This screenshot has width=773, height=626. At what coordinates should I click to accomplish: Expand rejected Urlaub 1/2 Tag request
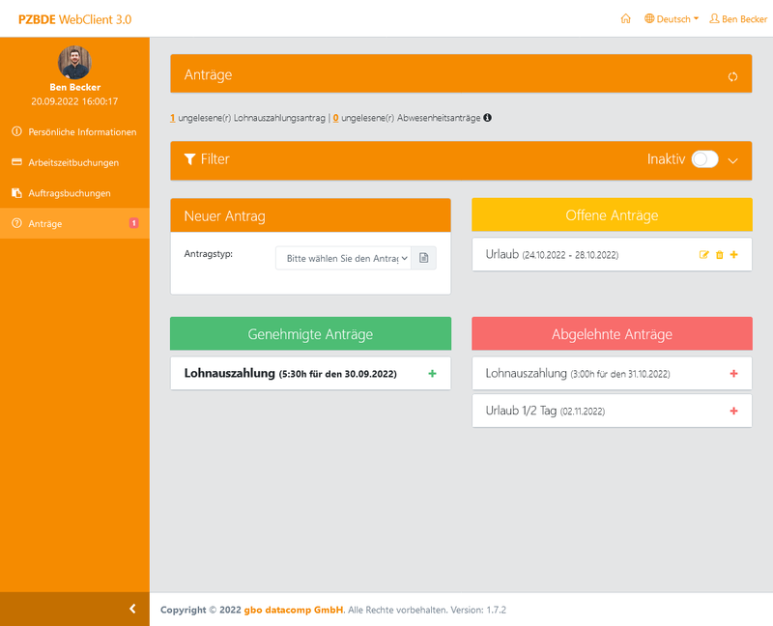click(733, 411)
